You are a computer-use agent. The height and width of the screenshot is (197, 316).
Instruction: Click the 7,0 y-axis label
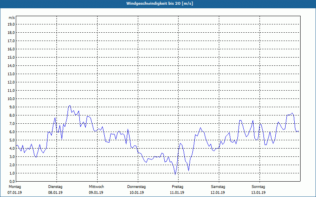point(12,124)
